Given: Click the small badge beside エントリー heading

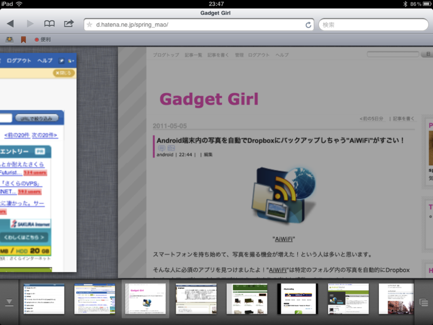Looking at the screenshot, I should pyautogui.click(x=40, y=152).
